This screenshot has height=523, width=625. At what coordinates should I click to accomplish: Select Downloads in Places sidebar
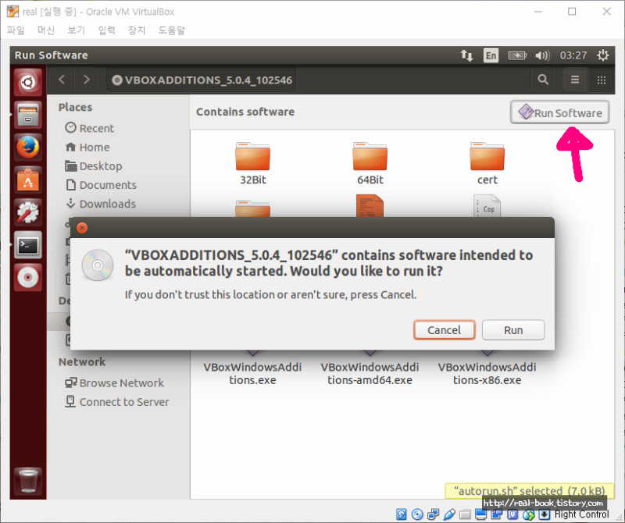pyautogui.click(x=101, y=204)
